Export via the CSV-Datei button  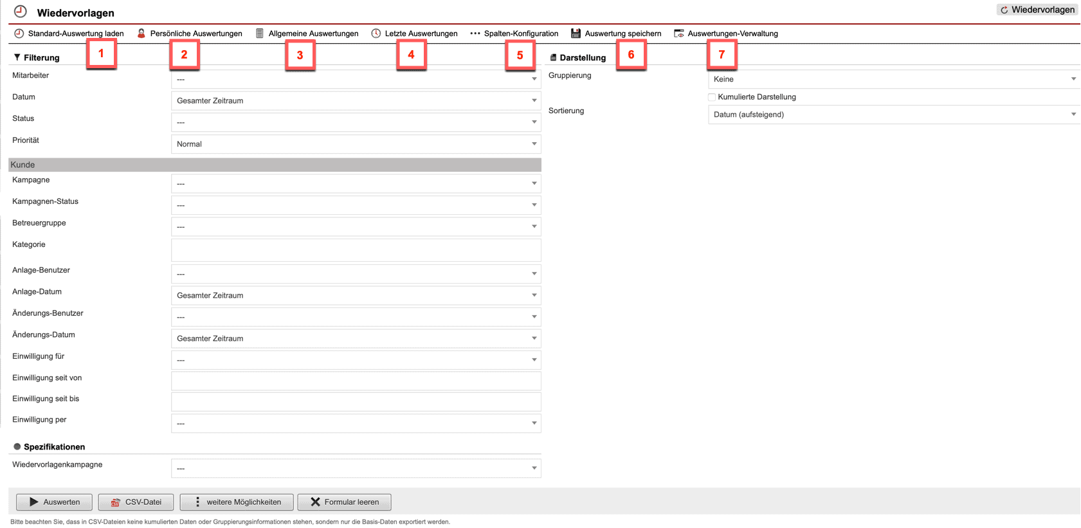tap(136, 502)
